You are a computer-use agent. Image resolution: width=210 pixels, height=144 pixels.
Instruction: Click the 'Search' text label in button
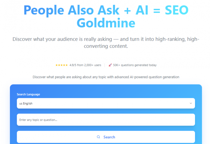(x=109, y=137)
